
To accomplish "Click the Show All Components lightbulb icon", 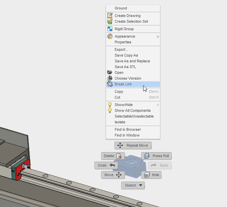I will (110, 110).
